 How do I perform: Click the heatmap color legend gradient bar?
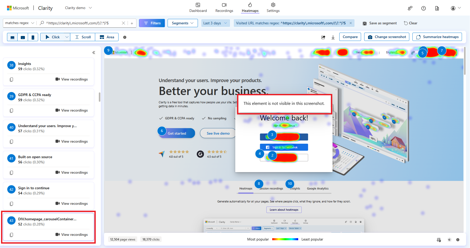pos(285,239)
